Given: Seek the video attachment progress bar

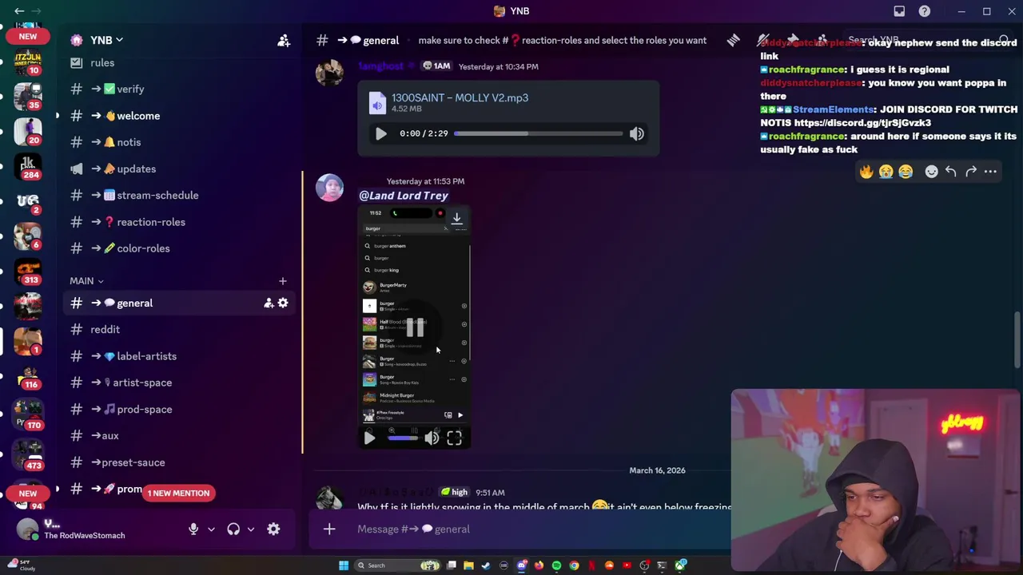Looking at the screenshot, I should (403, 438).
